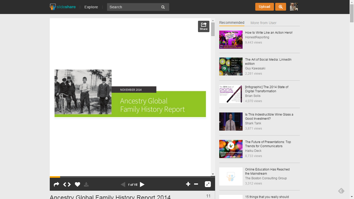Click the Ancestry Global Family History Report slide title

tap(152, 105)
